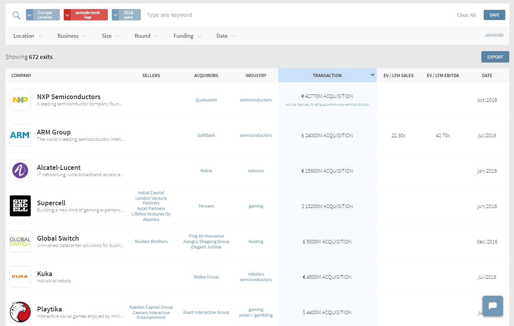Click the search magnifier icon
Image resolution: width=514 pixels, height=326 pixels.
16,15
